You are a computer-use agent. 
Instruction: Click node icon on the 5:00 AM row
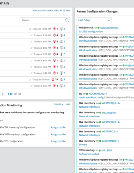click(61, 86)
